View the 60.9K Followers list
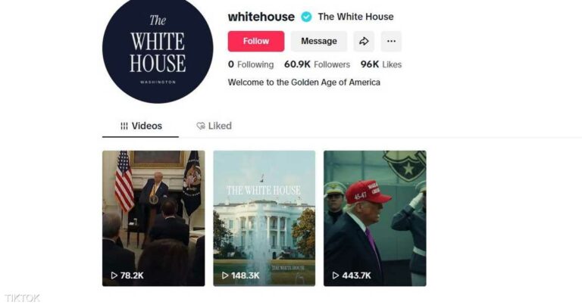582x305 pixels. [317, 64]
